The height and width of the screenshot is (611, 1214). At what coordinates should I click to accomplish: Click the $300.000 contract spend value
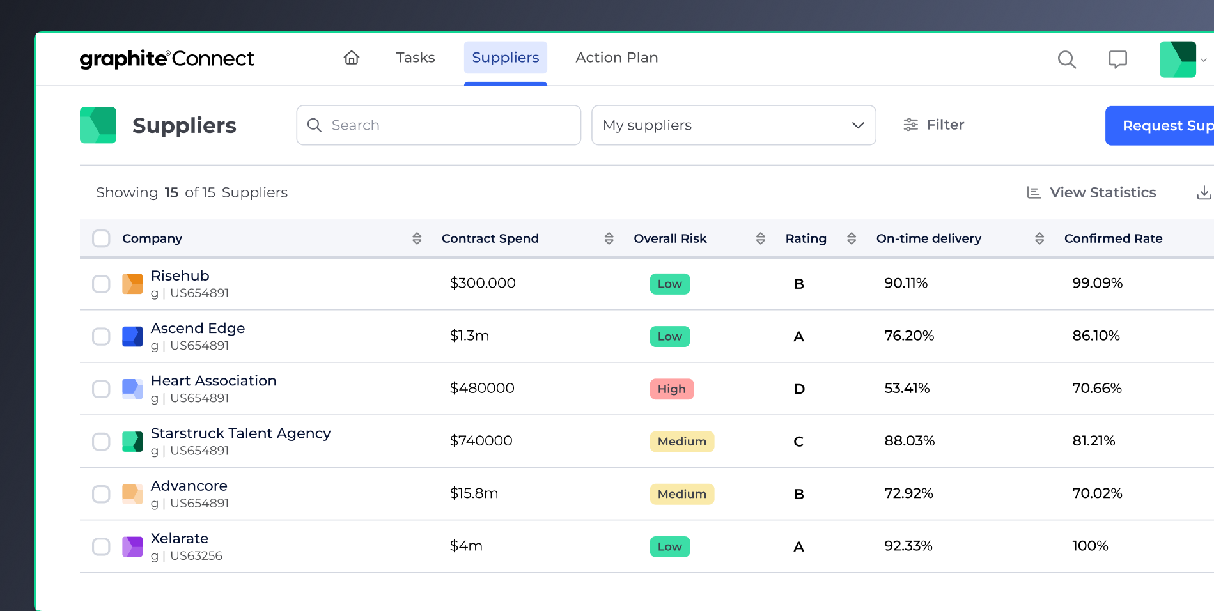coord(483,283)
